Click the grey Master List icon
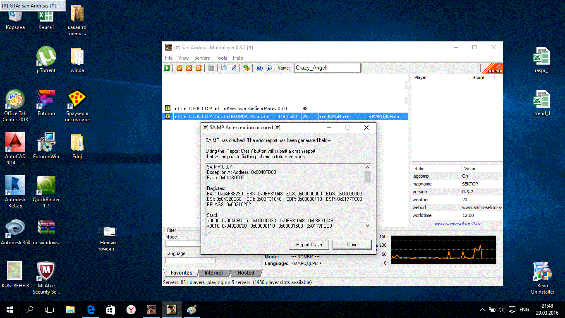The height and width of the screenshot is (318, 565). 211,68
